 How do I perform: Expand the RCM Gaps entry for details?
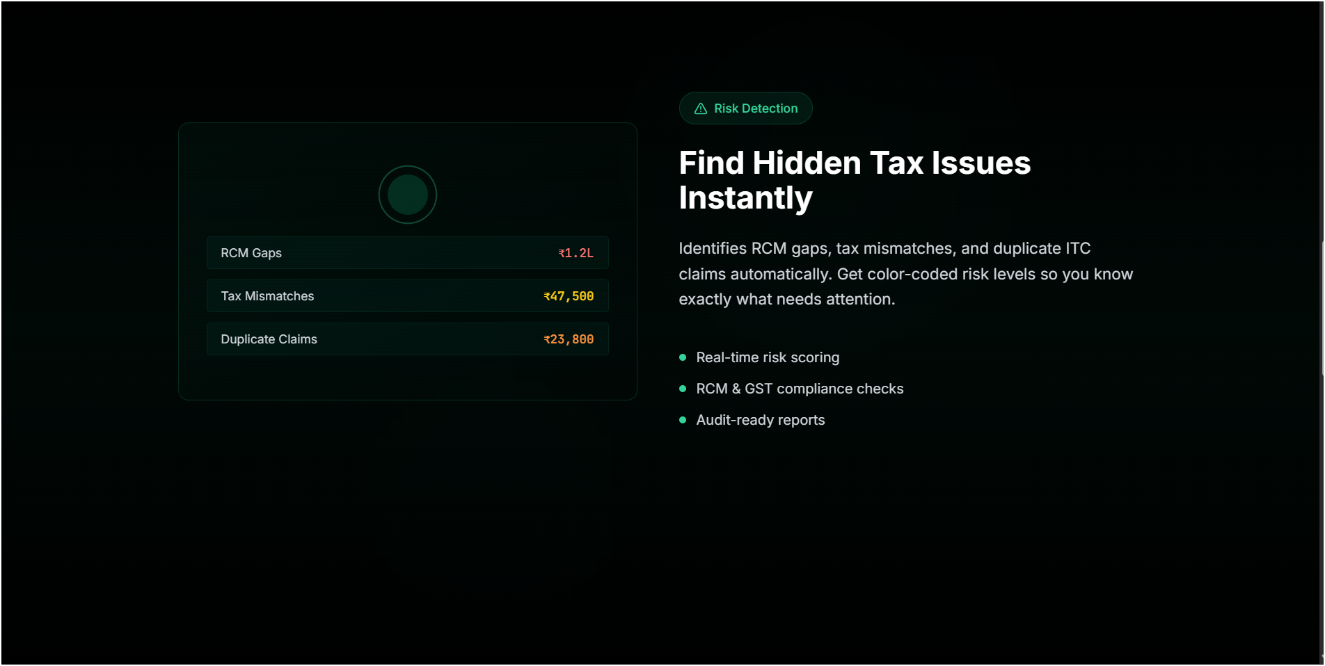[x=407, y=252]
